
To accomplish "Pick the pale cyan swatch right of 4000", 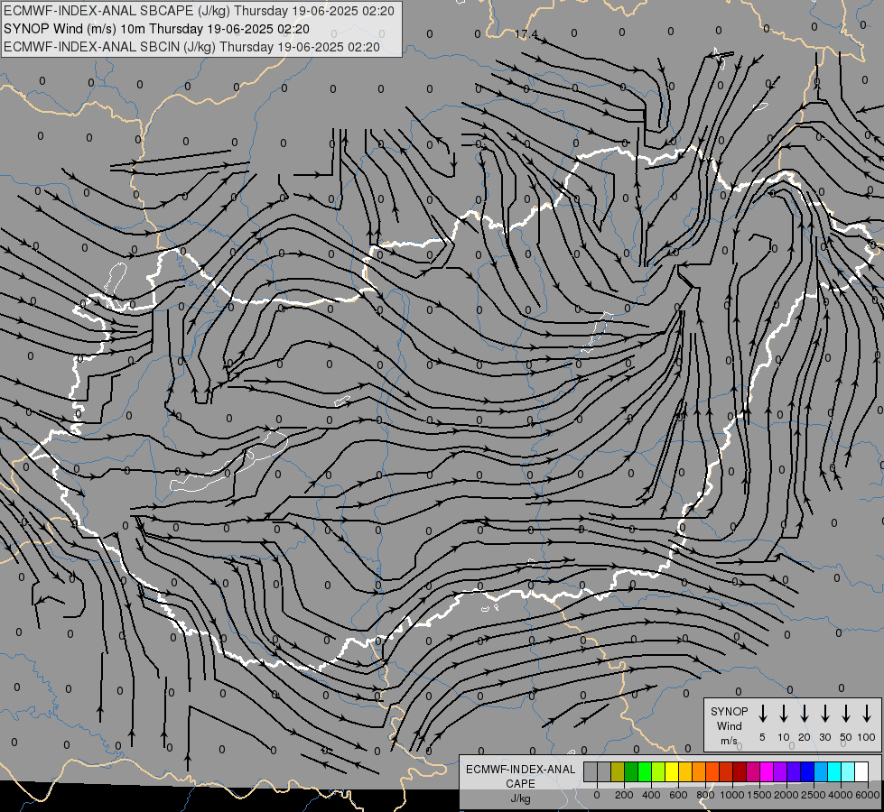I will (x=847, y=771).
